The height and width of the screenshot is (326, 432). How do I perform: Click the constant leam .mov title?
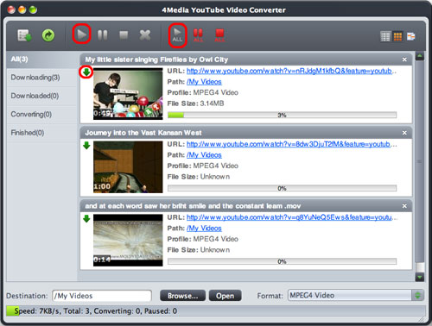pyautogui.click(x=193, y=206)
